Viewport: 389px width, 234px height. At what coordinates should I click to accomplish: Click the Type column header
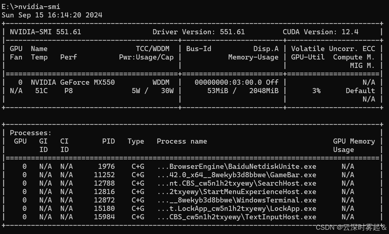tap(136, 141)
